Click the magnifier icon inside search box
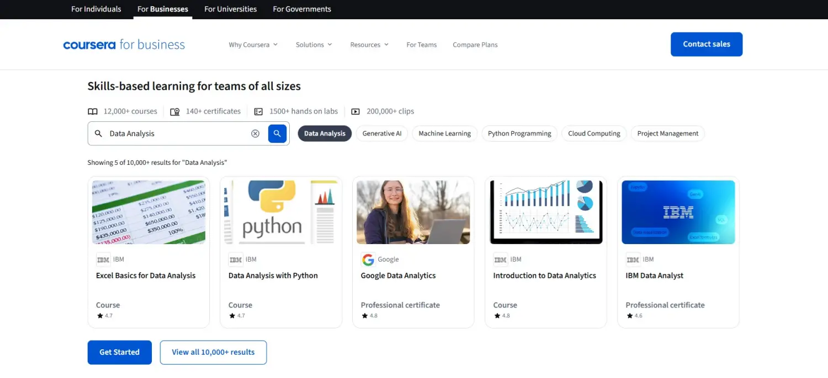Screen dimensions: 828x378 coord(98,133)
